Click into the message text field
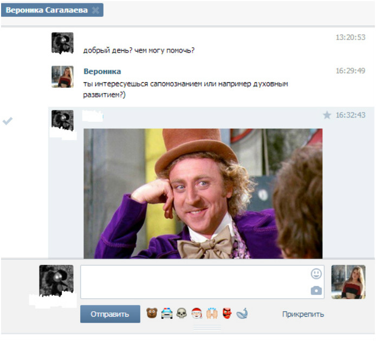The width and height of the screenshot is (376, 341). [x=195, y=281]
